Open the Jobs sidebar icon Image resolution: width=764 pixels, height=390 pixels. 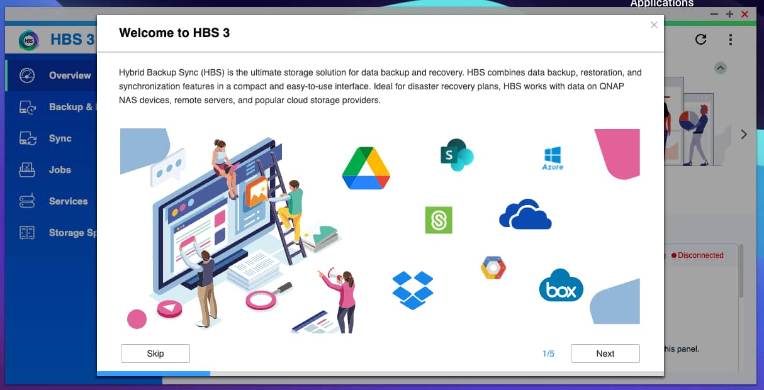[27, 170]
